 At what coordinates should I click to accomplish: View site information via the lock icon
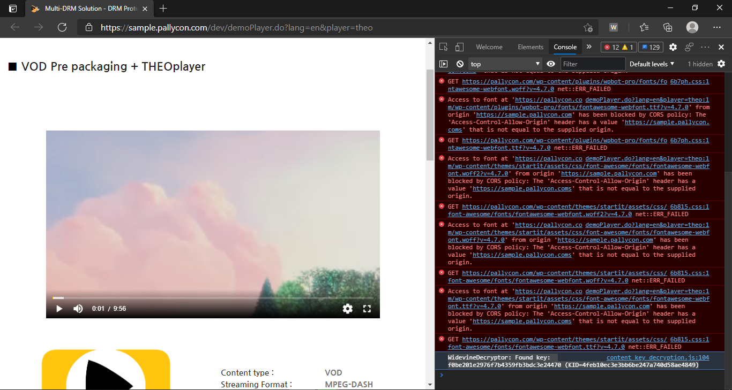coord(89,27)
